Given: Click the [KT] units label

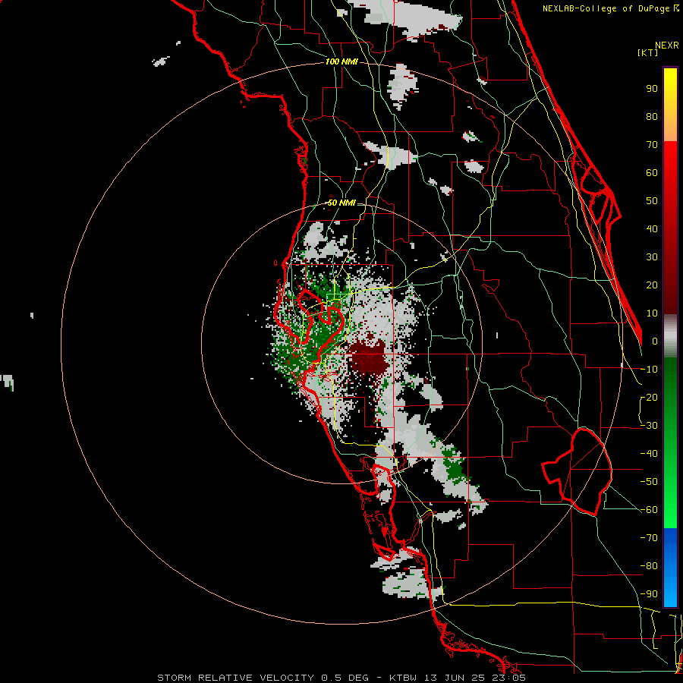Looking at the screenshot, I should [648, 52].
